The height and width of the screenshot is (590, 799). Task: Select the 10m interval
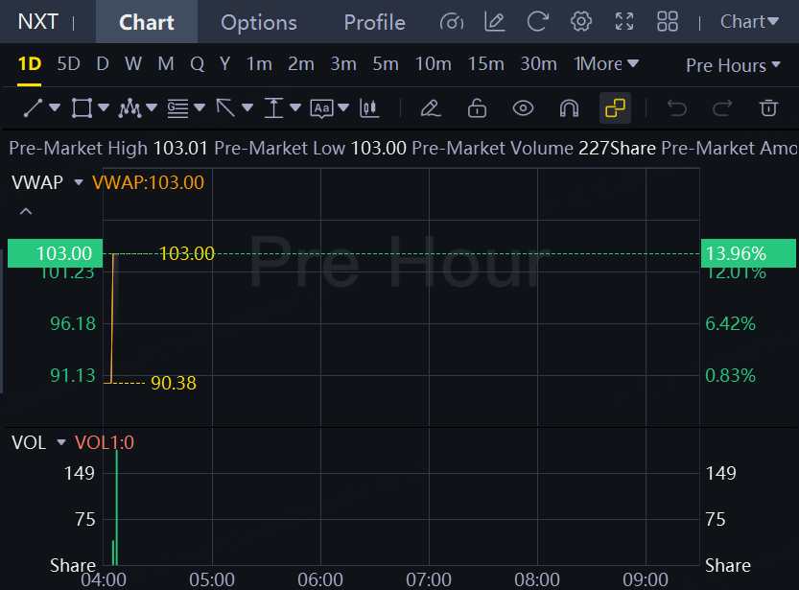point(434,63)
